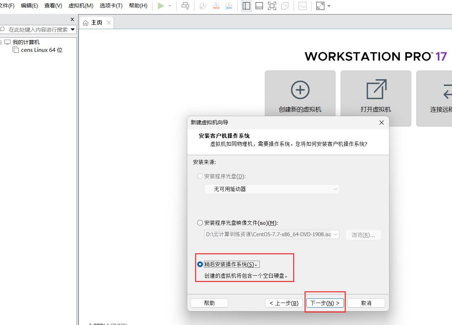The height and width of the screenshot is (325, 452).
Task: Open the 虚拟机(M) menu
Action: pyautogui.click(x=81, y=6)
